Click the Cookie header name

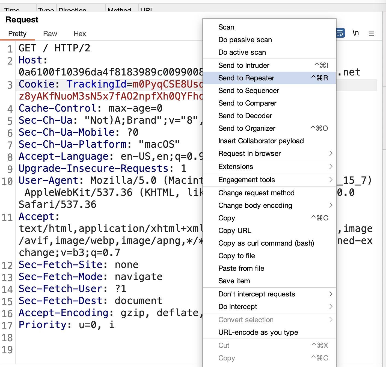[36, 84]
